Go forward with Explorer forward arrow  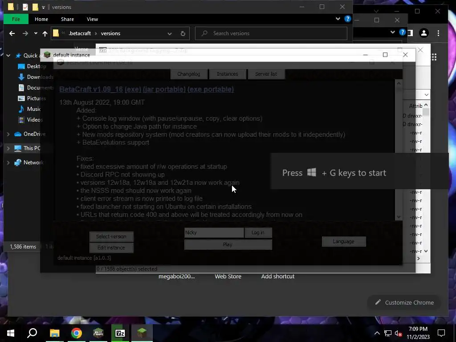pyautogui.click(x=25, y=33)
